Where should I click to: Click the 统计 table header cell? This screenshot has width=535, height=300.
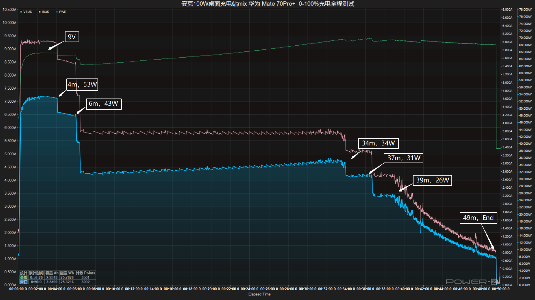coord(24,273)
